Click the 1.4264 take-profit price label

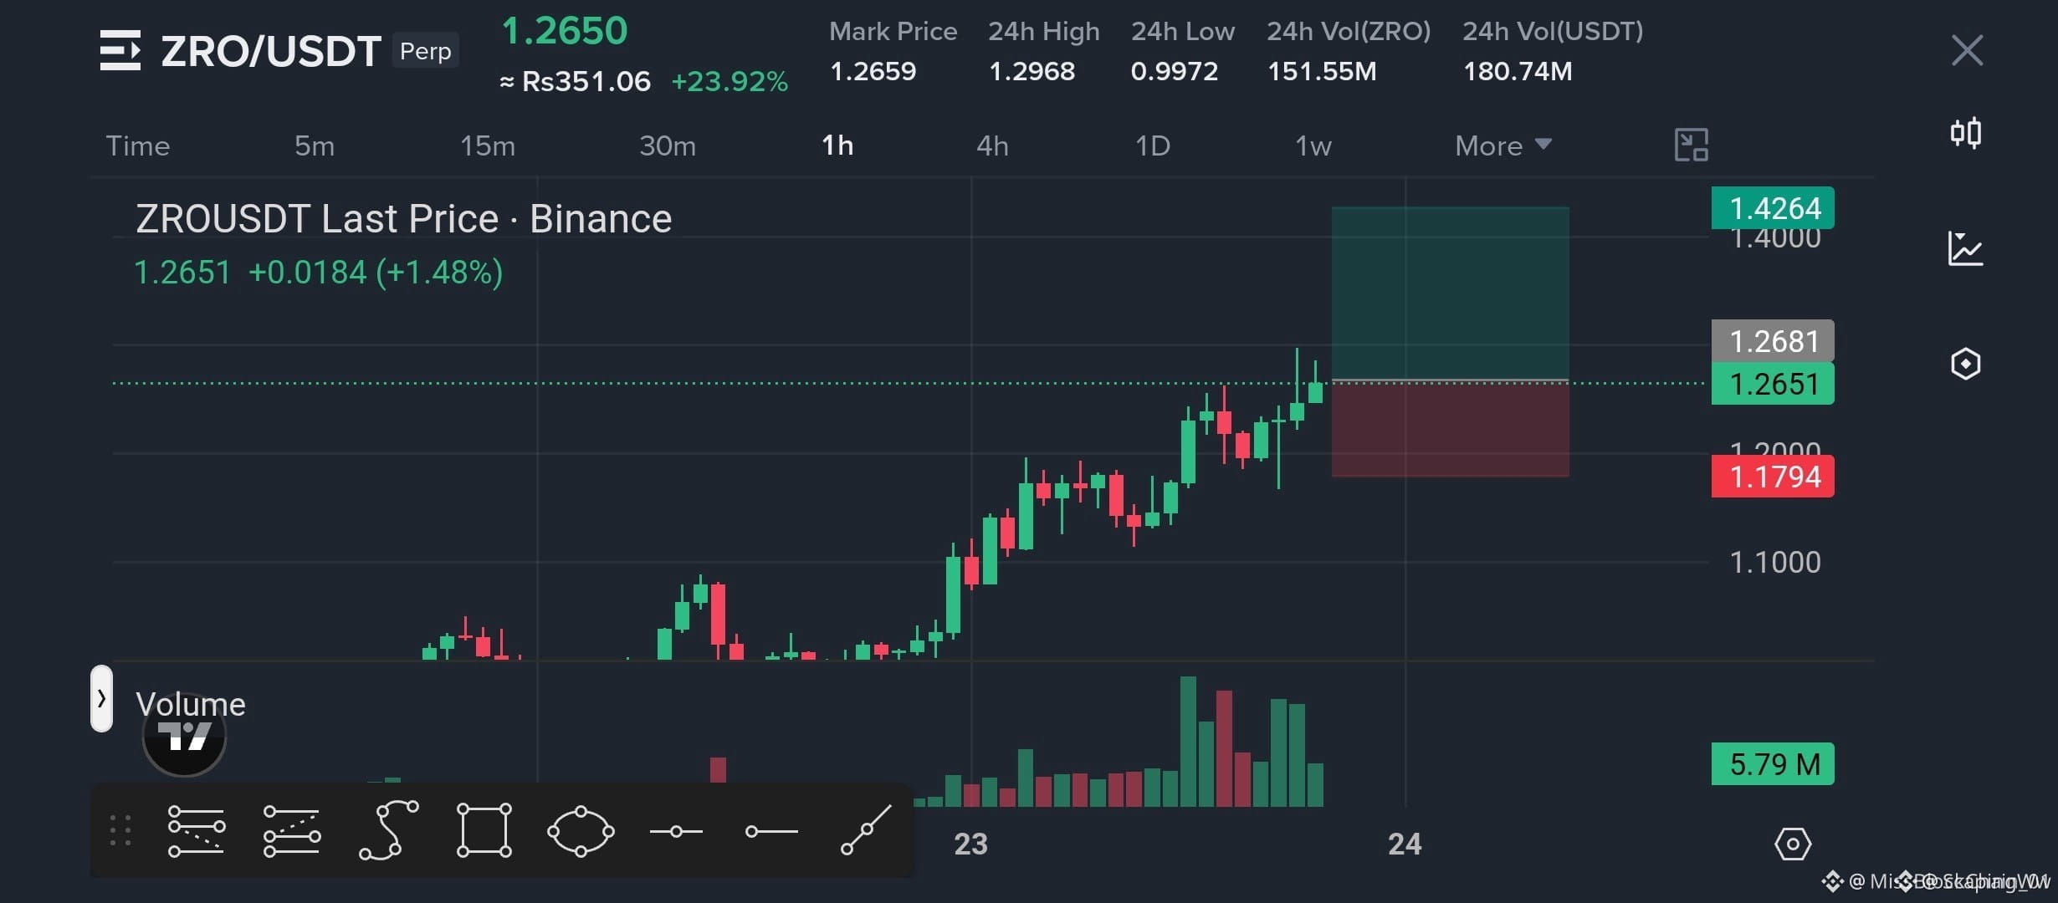pyautogui.click(x=1773, y=207)
